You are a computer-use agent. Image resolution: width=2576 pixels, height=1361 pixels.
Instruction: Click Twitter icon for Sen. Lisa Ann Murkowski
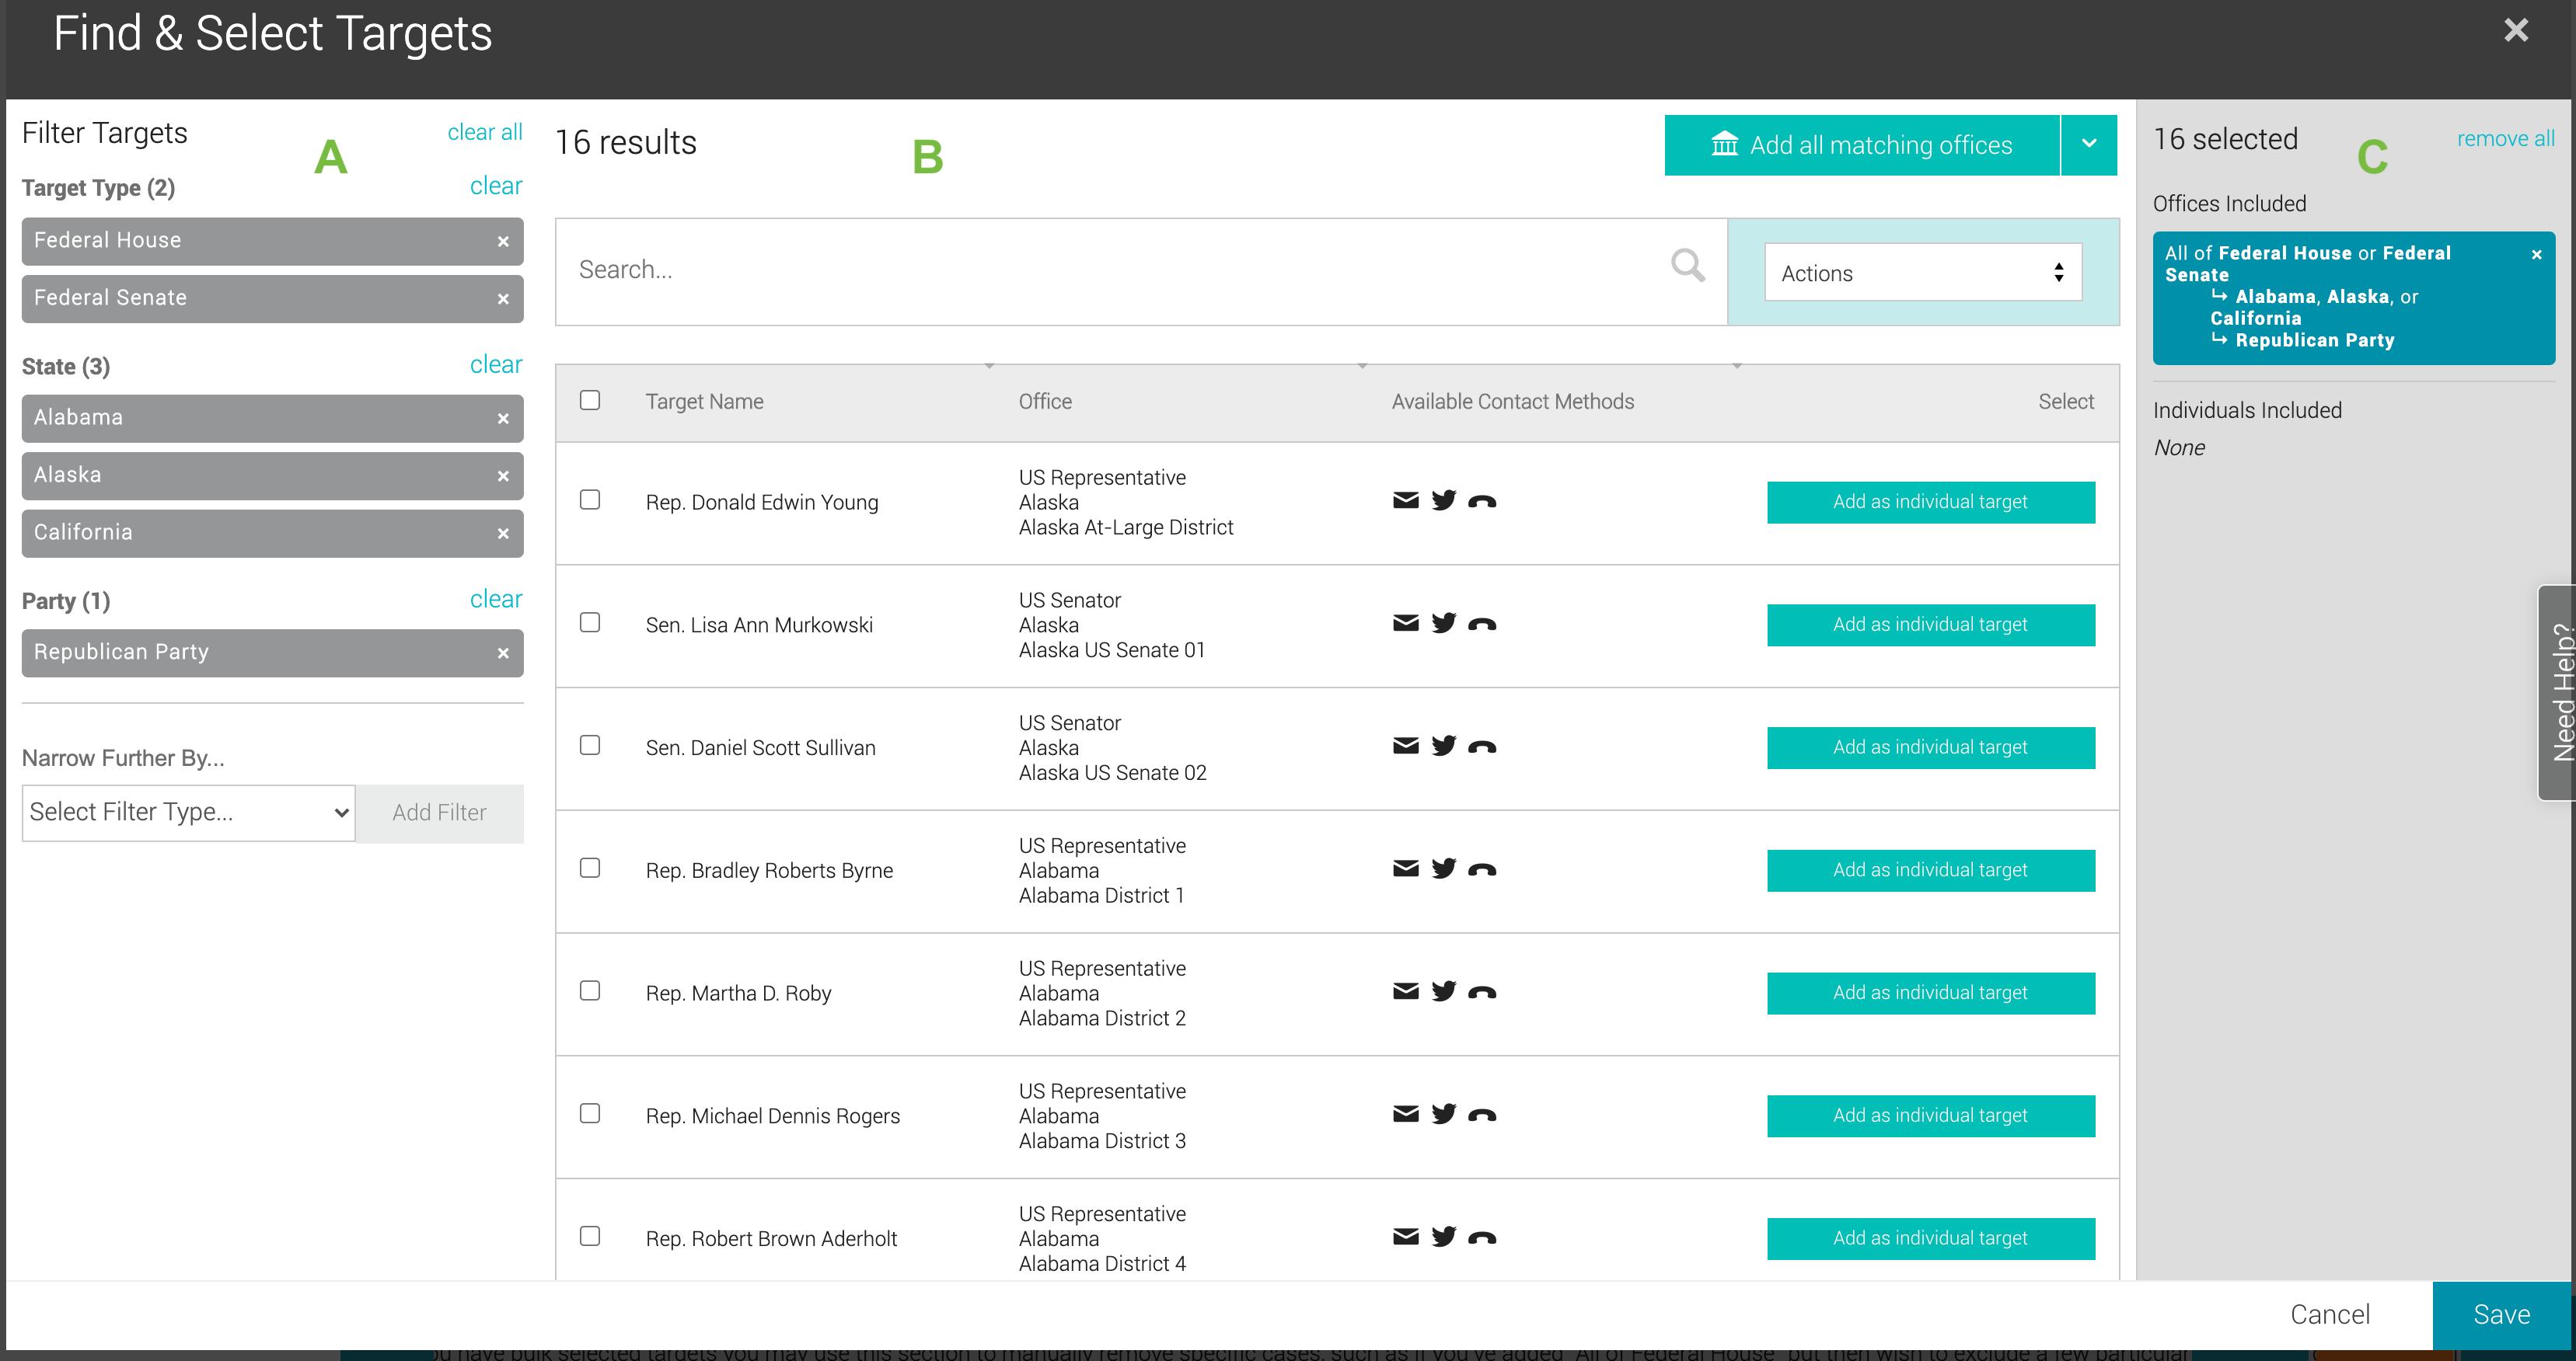1443,624
